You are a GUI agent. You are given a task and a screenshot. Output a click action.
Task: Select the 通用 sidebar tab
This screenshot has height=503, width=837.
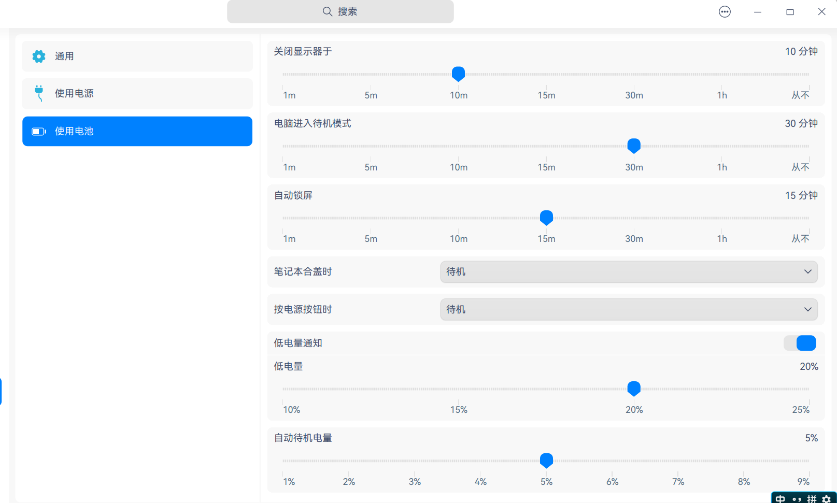[x=137, y=56]
